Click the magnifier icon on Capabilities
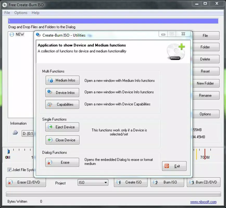 50,105
